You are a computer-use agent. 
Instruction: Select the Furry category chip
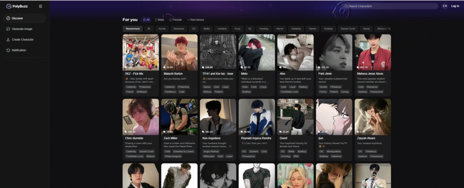coord(237,29)
